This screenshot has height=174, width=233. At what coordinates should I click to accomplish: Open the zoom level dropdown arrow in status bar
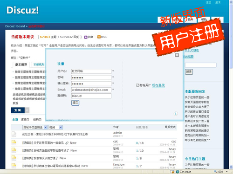tap(227, 172)
